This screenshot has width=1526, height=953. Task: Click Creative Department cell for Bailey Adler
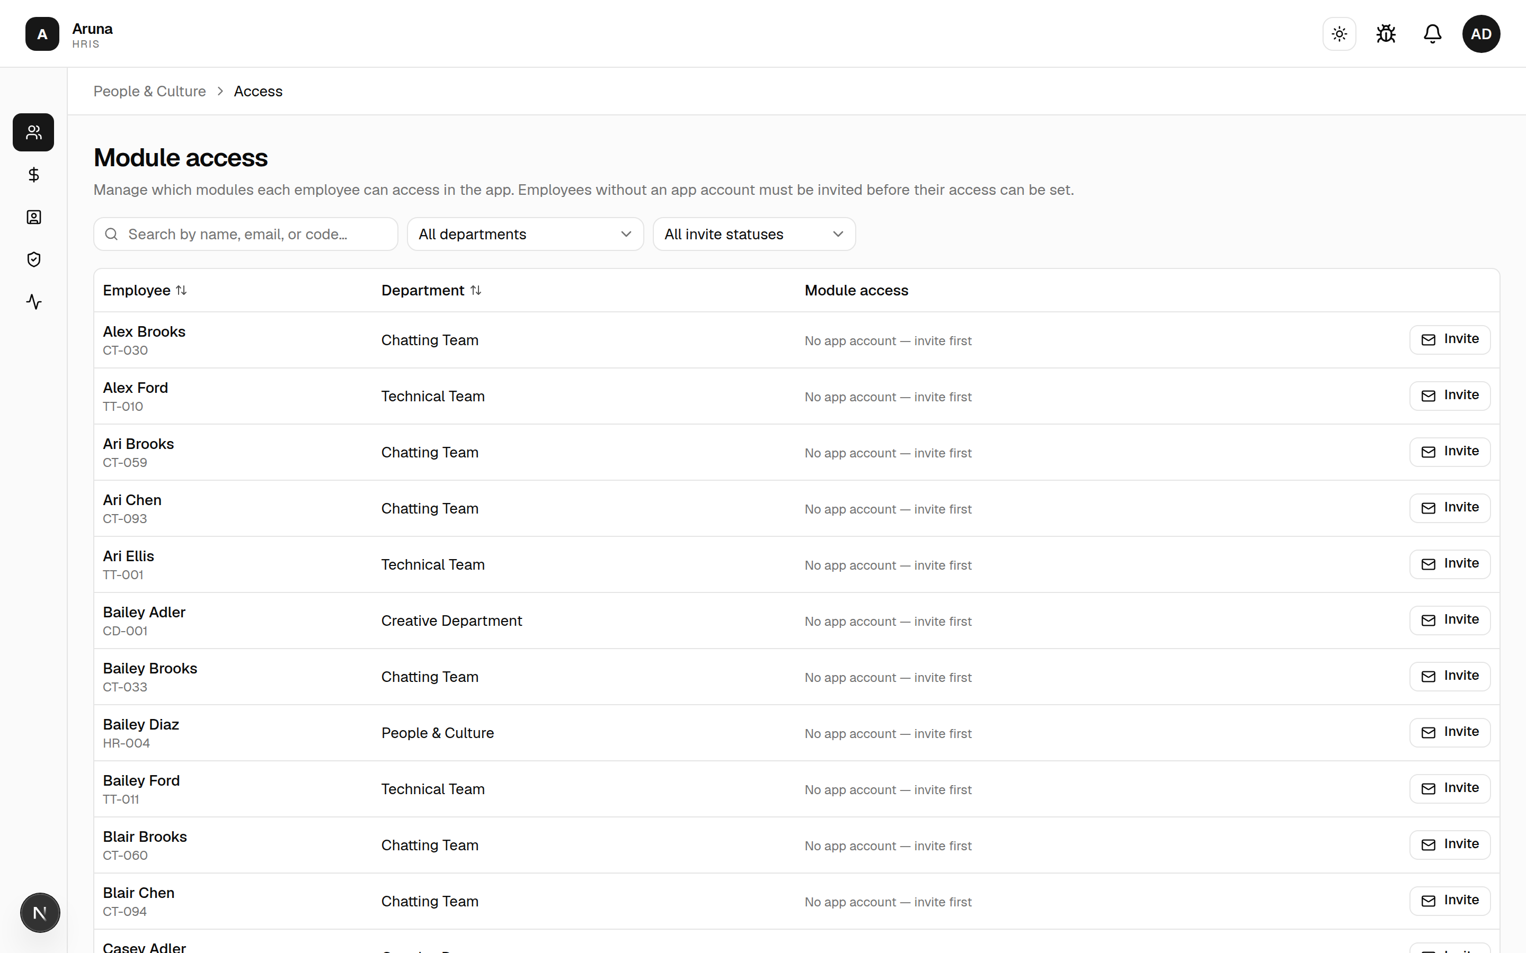click(451, 621)
